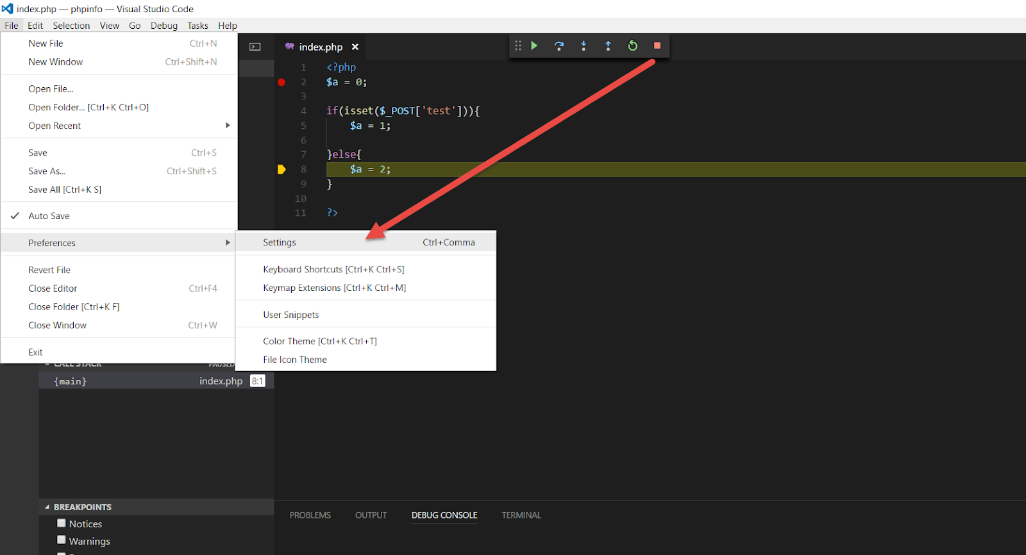The height and width of the screenshot is (555, 1026).
Task: Open Color Theme submenu item
Action: 366,341
